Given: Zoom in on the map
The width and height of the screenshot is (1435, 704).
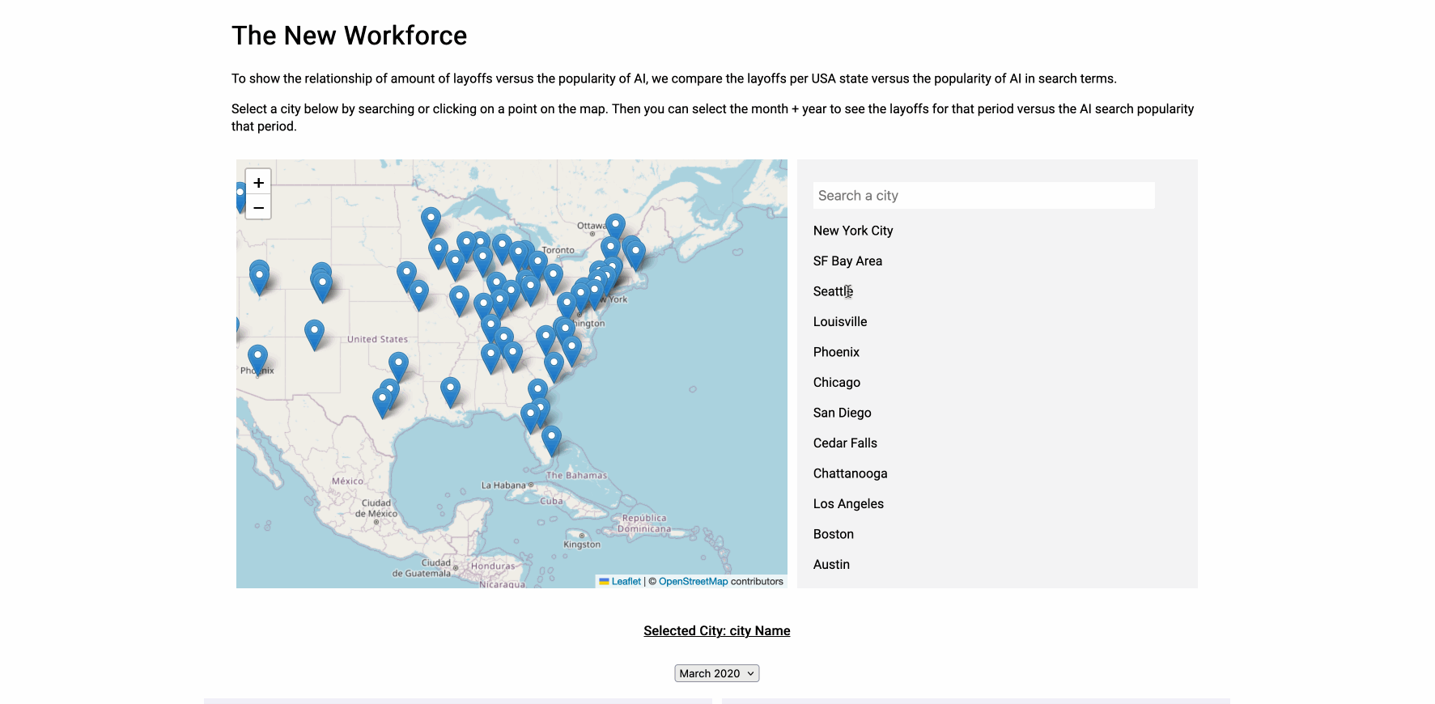Looking at the screenshot, I should click(x=258, y=183).
